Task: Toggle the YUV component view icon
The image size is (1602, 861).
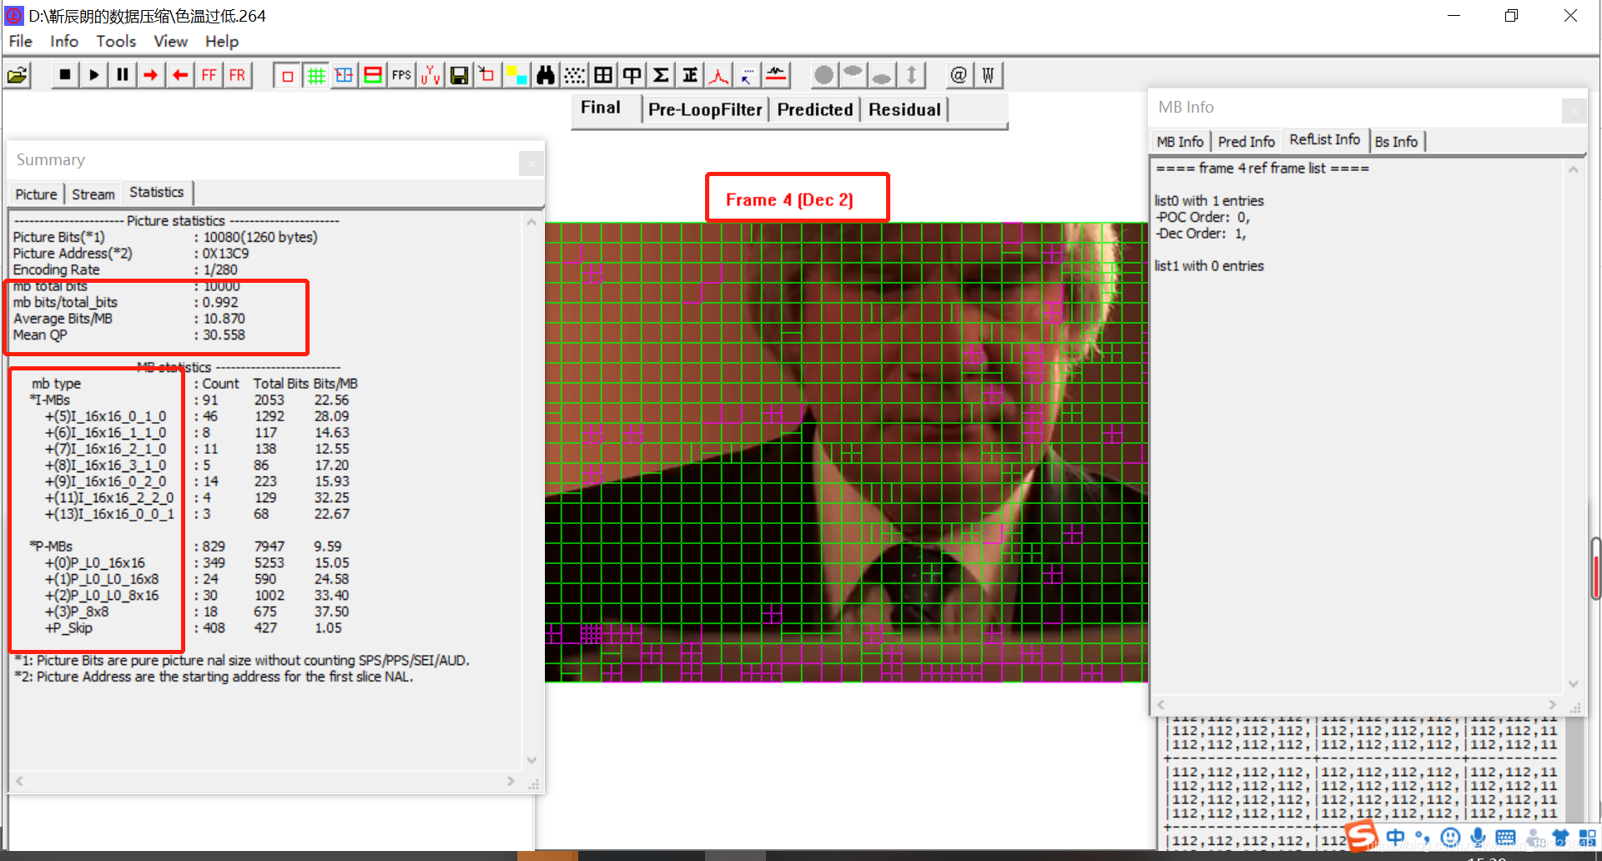Action: pos(431,76)
